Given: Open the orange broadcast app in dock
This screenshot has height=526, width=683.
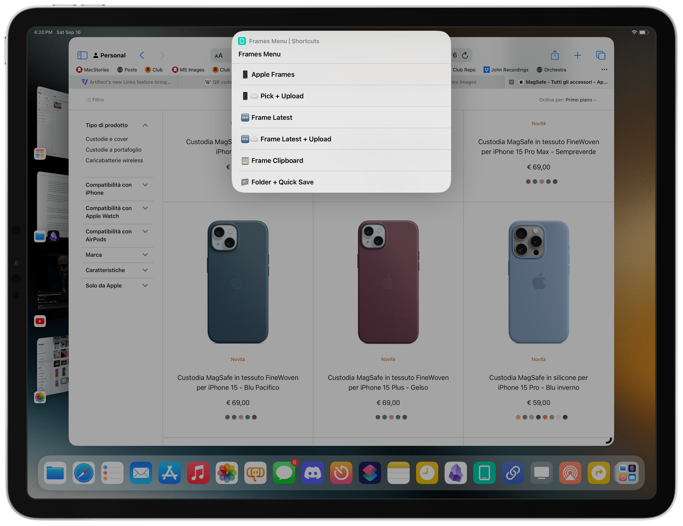Looking at the screenshot, I should point(570,473).
